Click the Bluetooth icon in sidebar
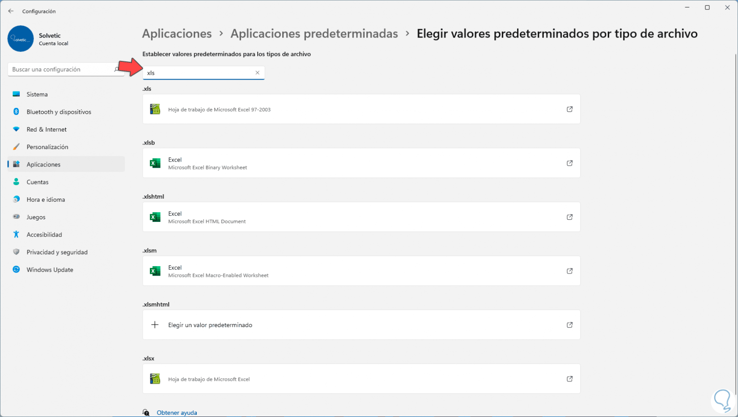The width and height of the screenshot is (738, 417). tap(17, 112)
